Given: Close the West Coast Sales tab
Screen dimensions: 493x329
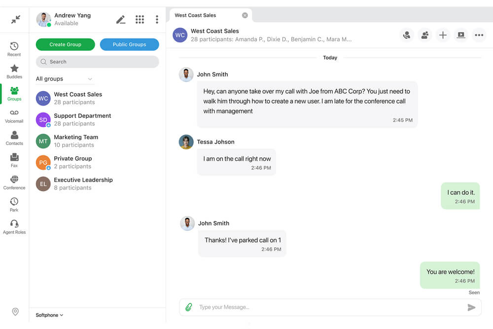Looking at the screenshot, I should [245, 15].
